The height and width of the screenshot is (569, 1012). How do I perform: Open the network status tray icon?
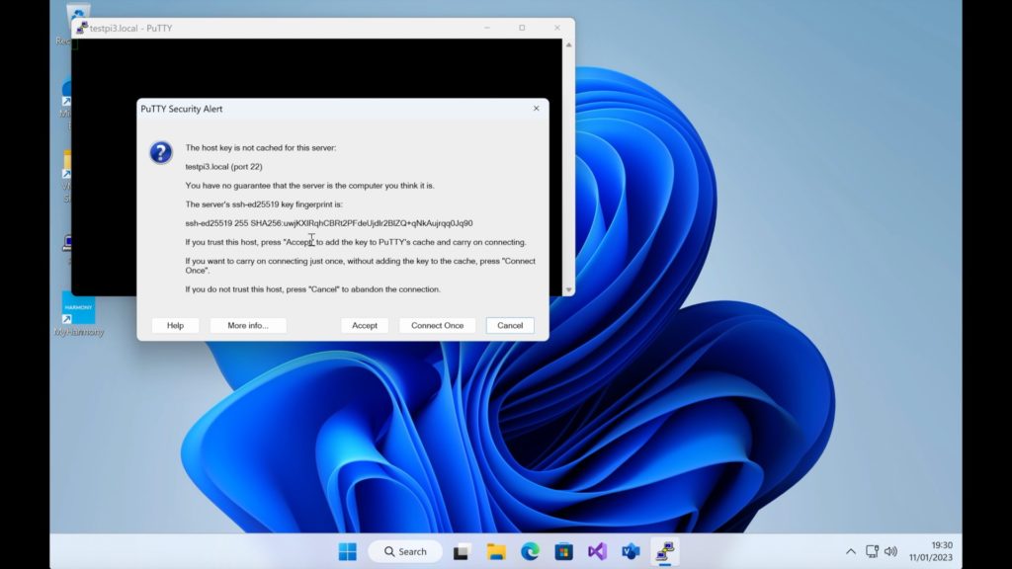point(872,551)
